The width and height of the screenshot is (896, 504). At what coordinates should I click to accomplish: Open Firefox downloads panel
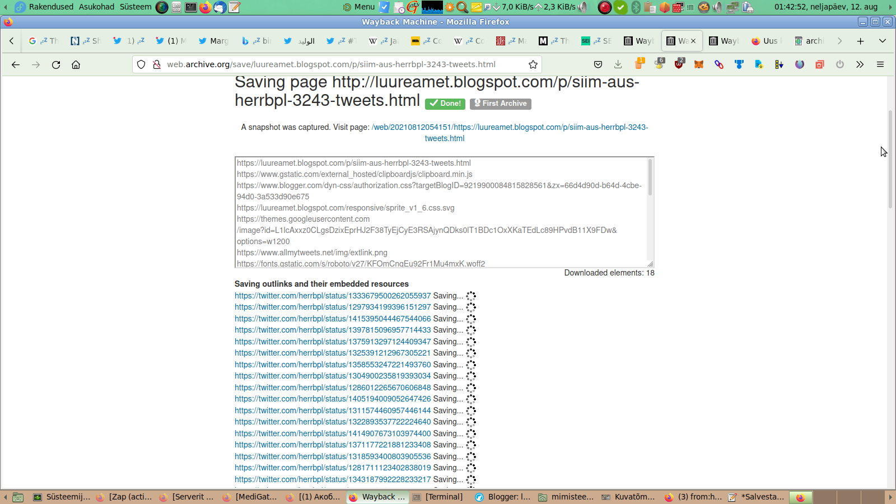tap(618, 64)
